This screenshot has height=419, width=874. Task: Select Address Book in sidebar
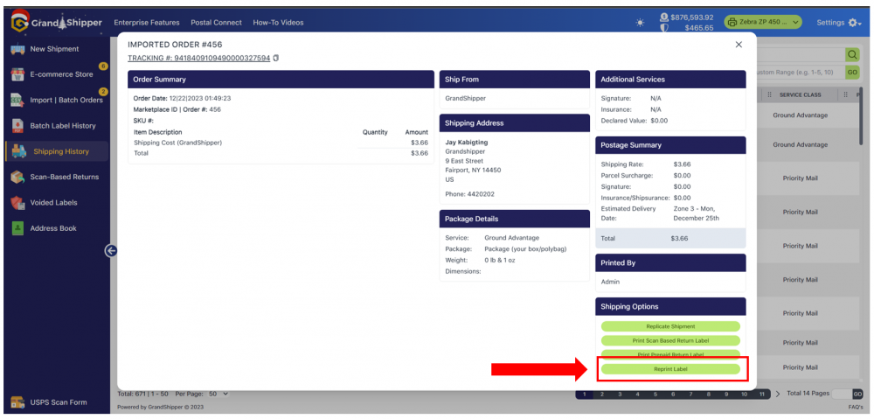tap(53, 228)
